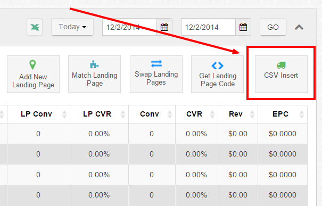This screenshot has height=206, width=322.
Task: Click sort arrows in CVR header
Action: (x=212, y=114)
